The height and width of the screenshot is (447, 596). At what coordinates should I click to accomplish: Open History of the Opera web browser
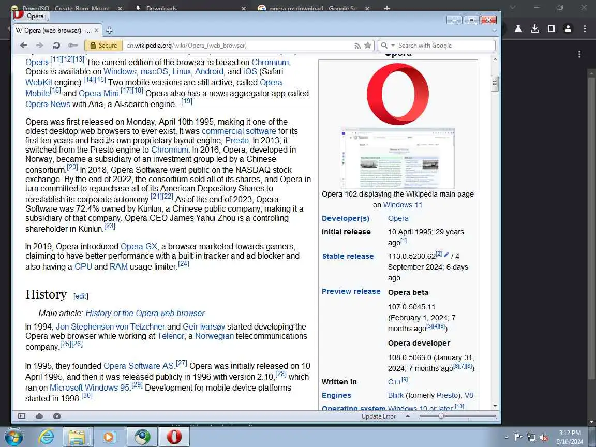tap(145, 313)
